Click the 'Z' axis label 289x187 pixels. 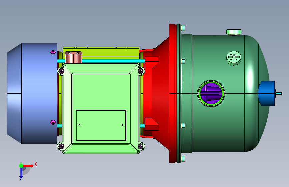21,179
